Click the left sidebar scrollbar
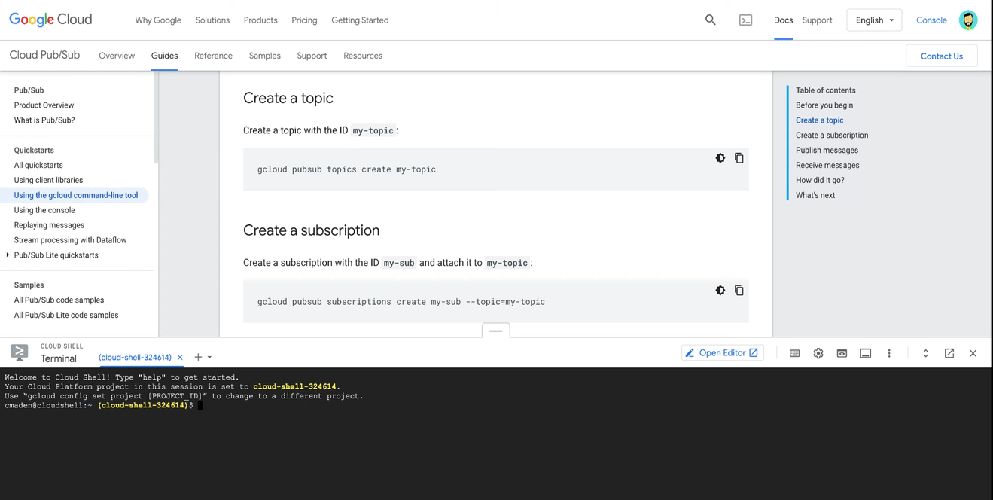Viewport: 993px width, 500px height. click(x=156, y=117)
